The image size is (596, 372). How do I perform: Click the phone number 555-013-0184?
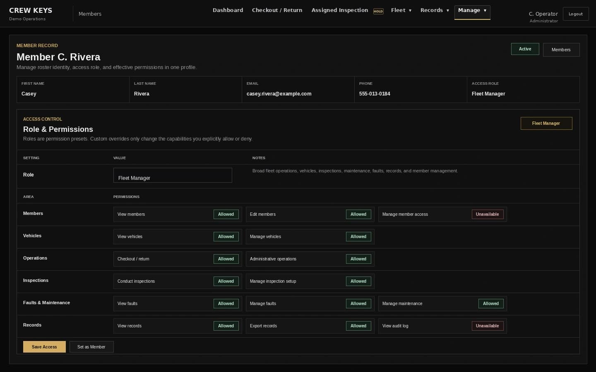tap(375, 94)
